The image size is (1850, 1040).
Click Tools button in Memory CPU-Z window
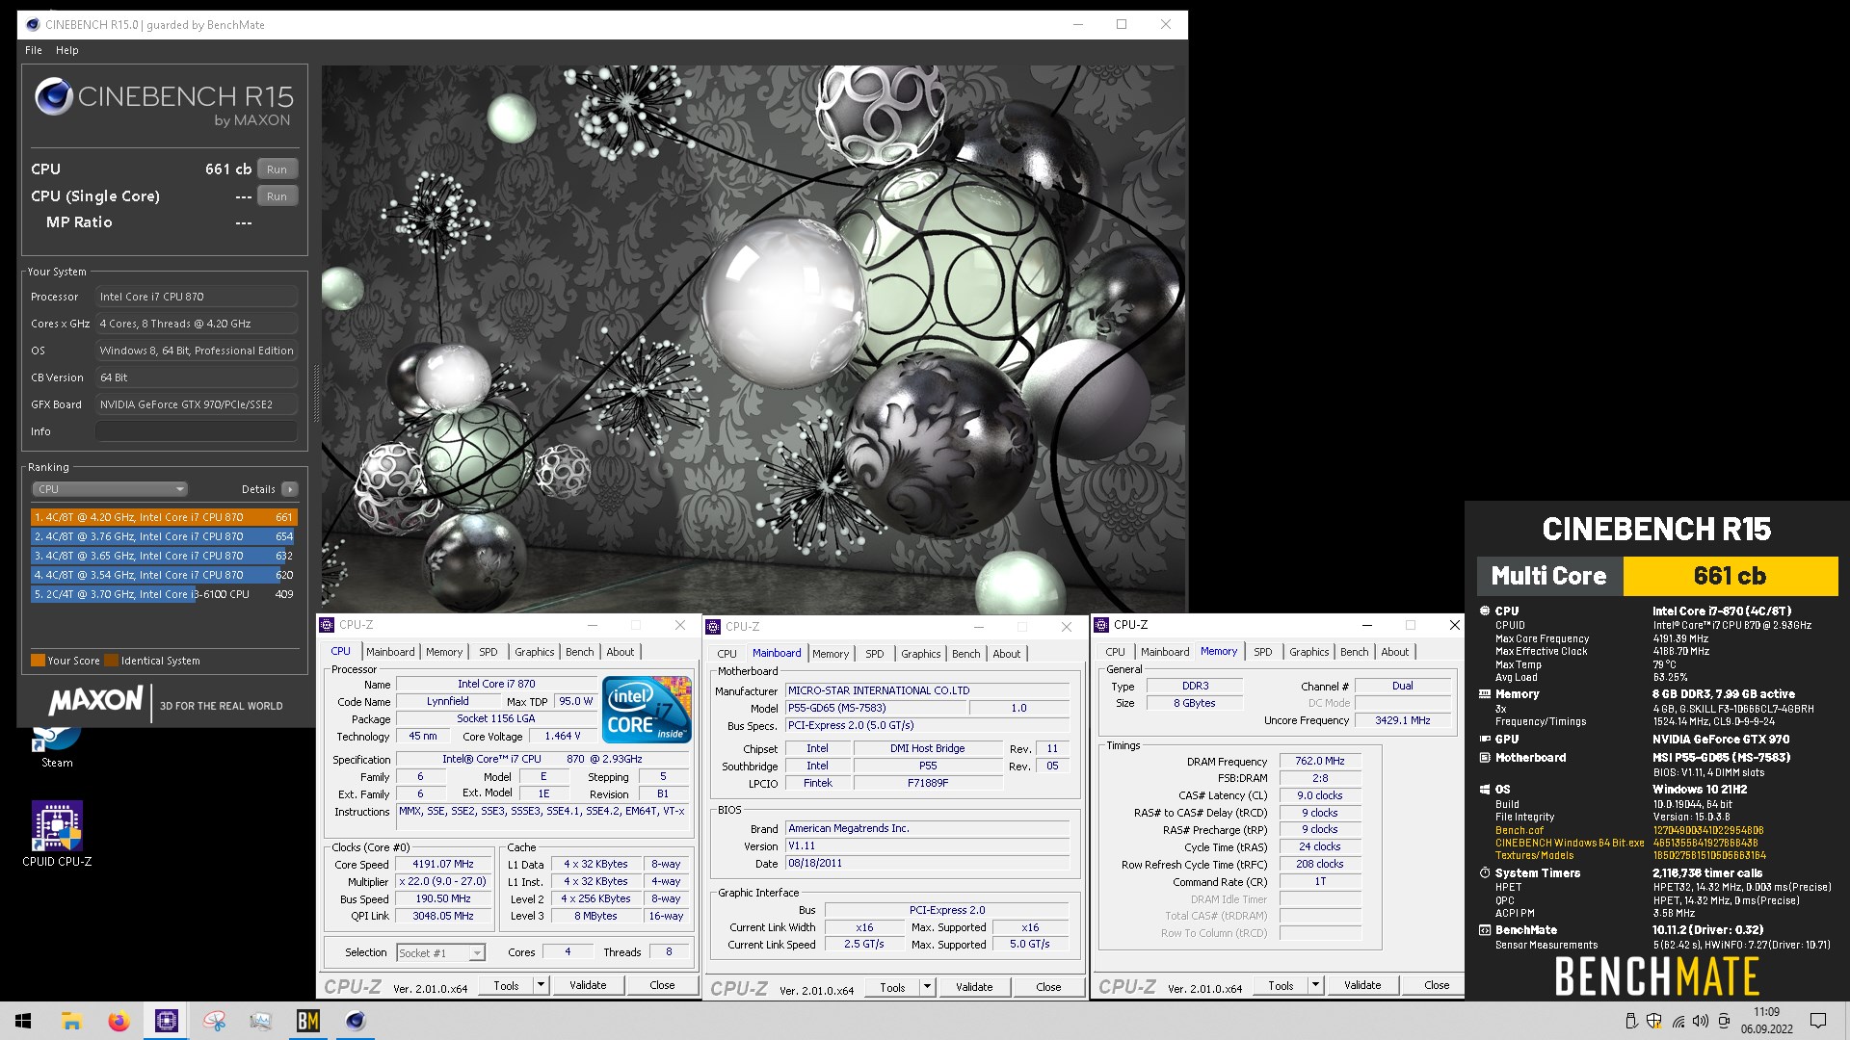[x=1281, y=985]
